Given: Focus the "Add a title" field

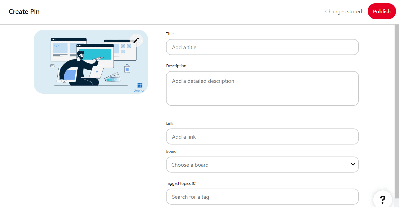Looking at the screenshot, I should 262,47.
